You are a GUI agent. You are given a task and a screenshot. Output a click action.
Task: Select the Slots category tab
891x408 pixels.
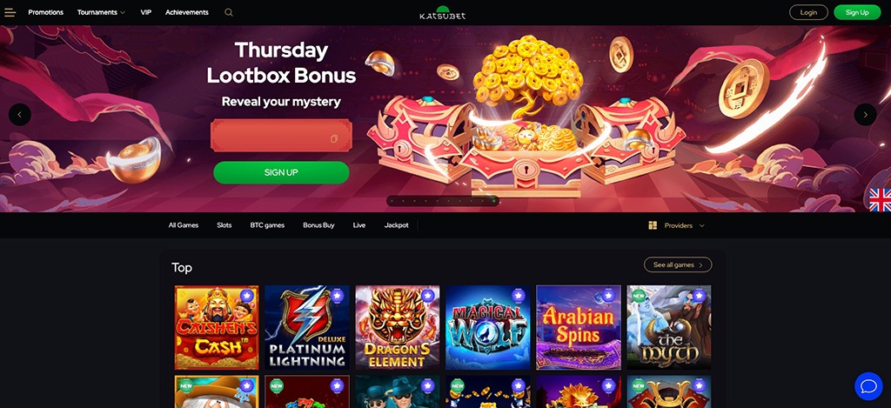224,225
